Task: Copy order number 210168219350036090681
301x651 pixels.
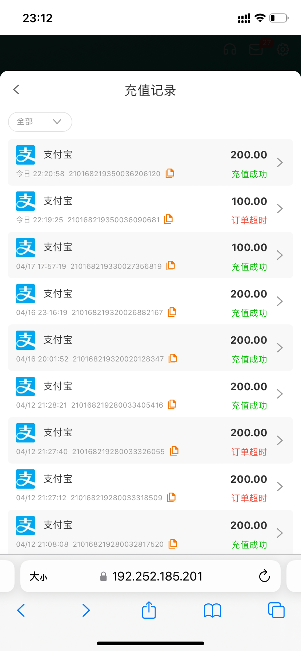Action: (x=168, y=219)
